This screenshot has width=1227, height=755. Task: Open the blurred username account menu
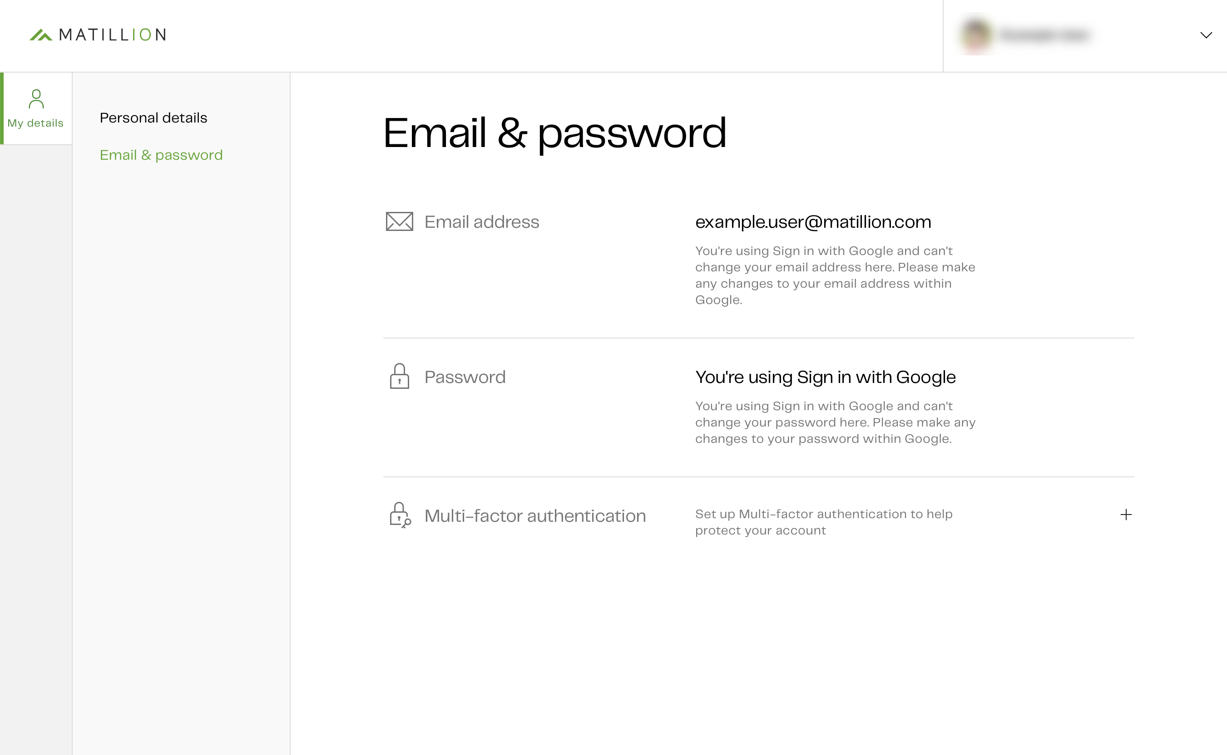(x=1044, y=35)
